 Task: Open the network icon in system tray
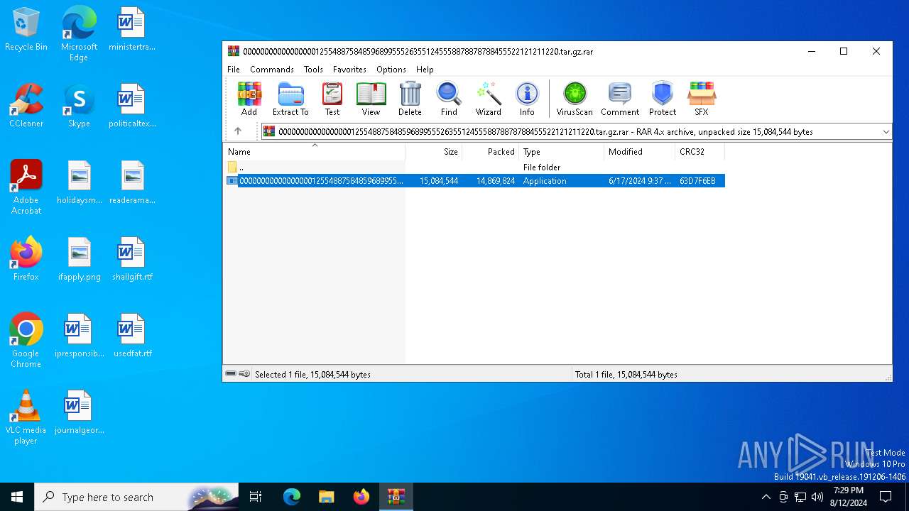[x=800, y=497]
